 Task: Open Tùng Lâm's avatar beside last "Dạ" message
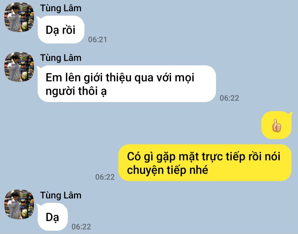click(x=19, y=204)
